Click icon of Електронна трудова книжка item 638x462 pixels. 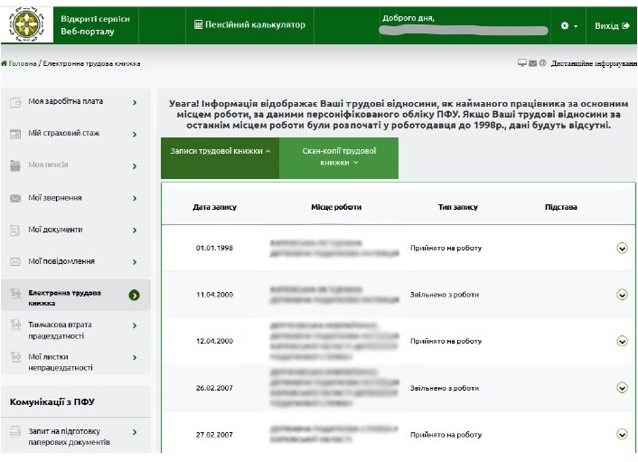tap(15, 293)
